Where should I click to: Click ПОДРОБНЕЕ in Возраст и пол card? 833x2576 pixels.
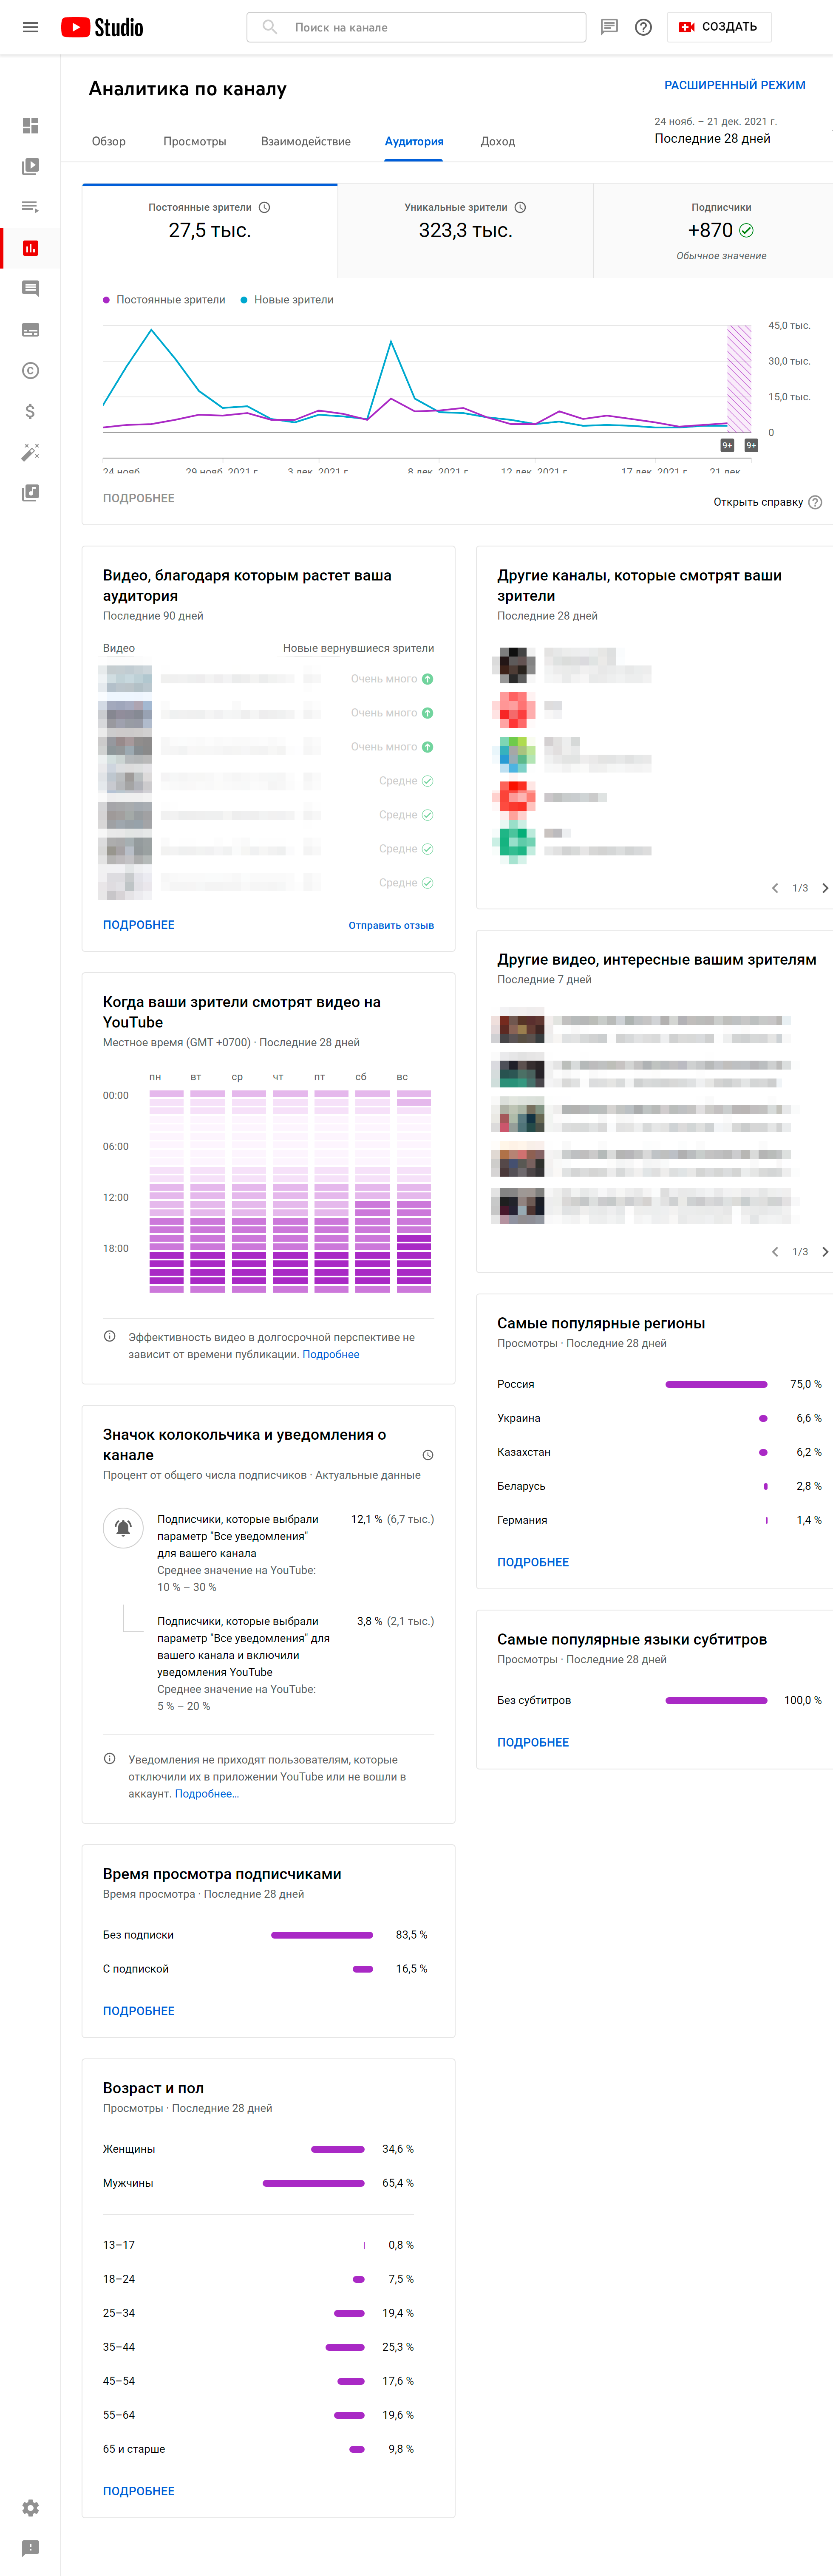[x=139, y=2491]
